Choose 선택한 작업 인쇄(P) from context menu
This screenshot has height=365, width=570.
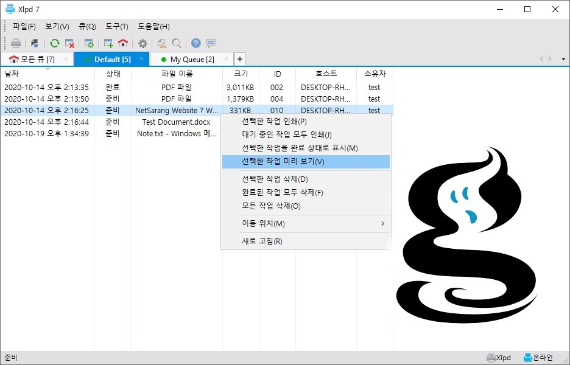306,121
